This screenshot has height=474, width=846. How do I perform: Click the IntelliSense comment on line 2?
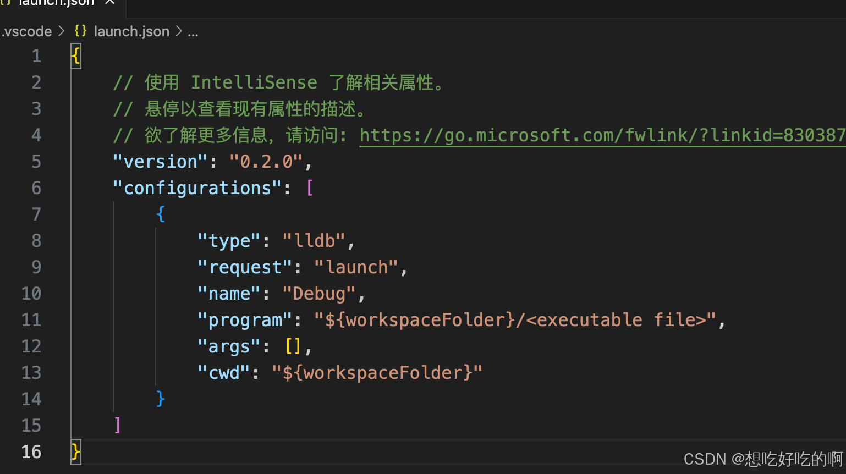[x=279, y=82]
